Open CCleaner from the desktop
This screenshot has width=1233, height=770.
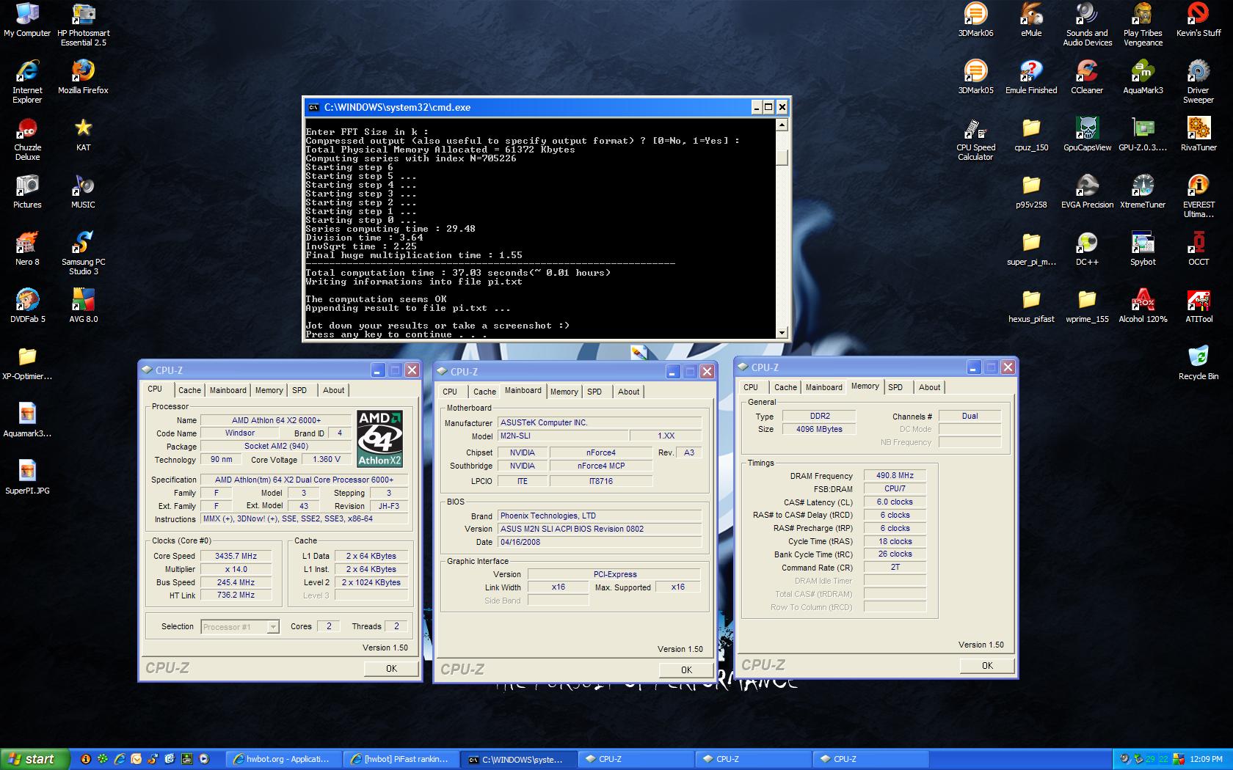click(x=1087, y=77)
